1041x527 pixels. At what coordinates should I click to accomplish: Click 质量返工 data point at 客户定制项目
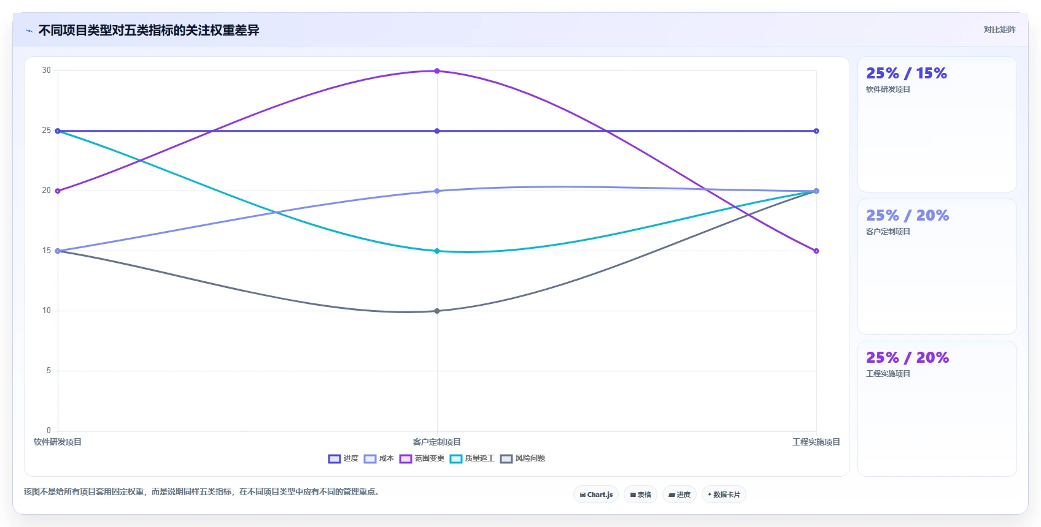pos(437,251)
